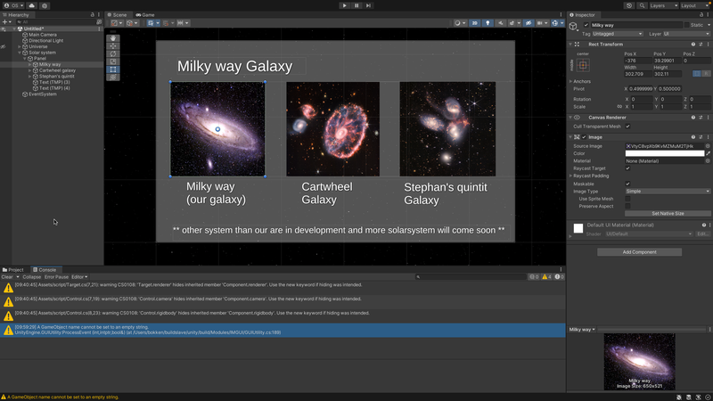Screen dimensions: 713x401
Task: Switch to the Project tab
Action: [x=15, y=269]
